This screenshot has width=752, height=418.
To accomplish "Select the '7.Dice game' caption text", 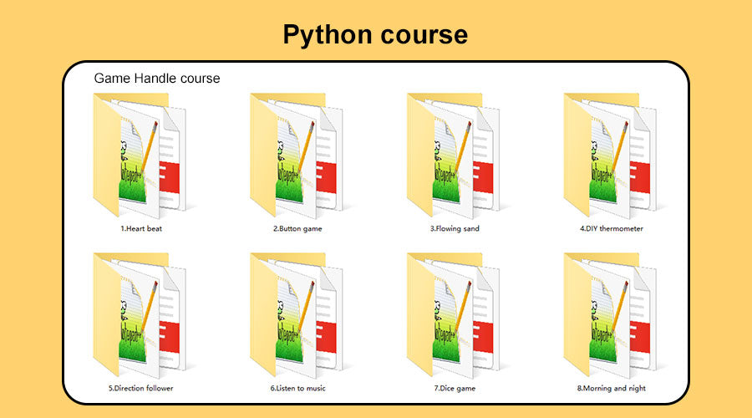I will coord(455,388).
